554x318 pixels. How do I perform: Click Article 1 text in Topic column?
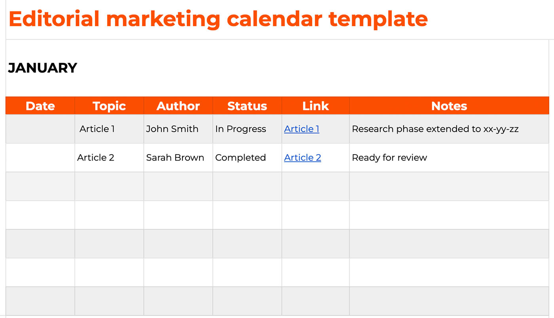(97, 129)
